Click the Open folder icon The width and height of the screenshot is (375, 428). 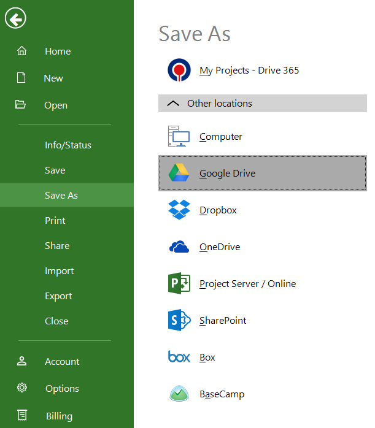point(20,104)
